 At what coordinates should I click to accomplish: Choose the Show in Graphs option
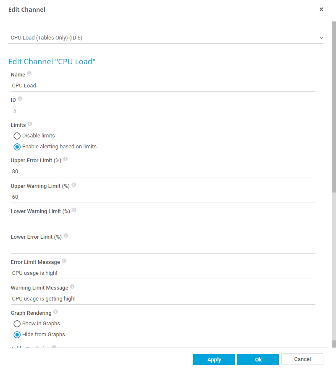(x=17, y=324)
